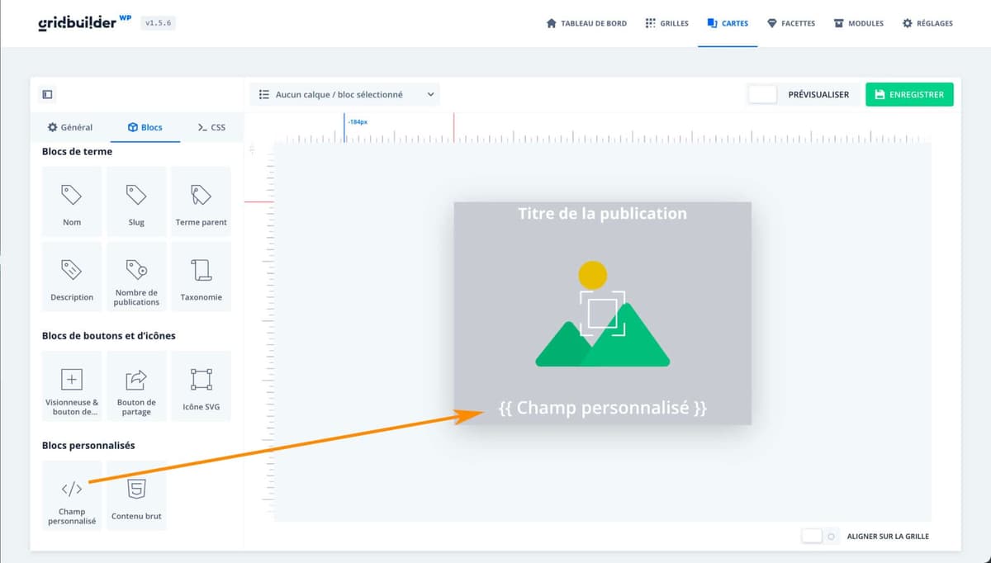Click the Champ personnalisé placeholder on card
The image size is (991, 563).
[603, 408]
